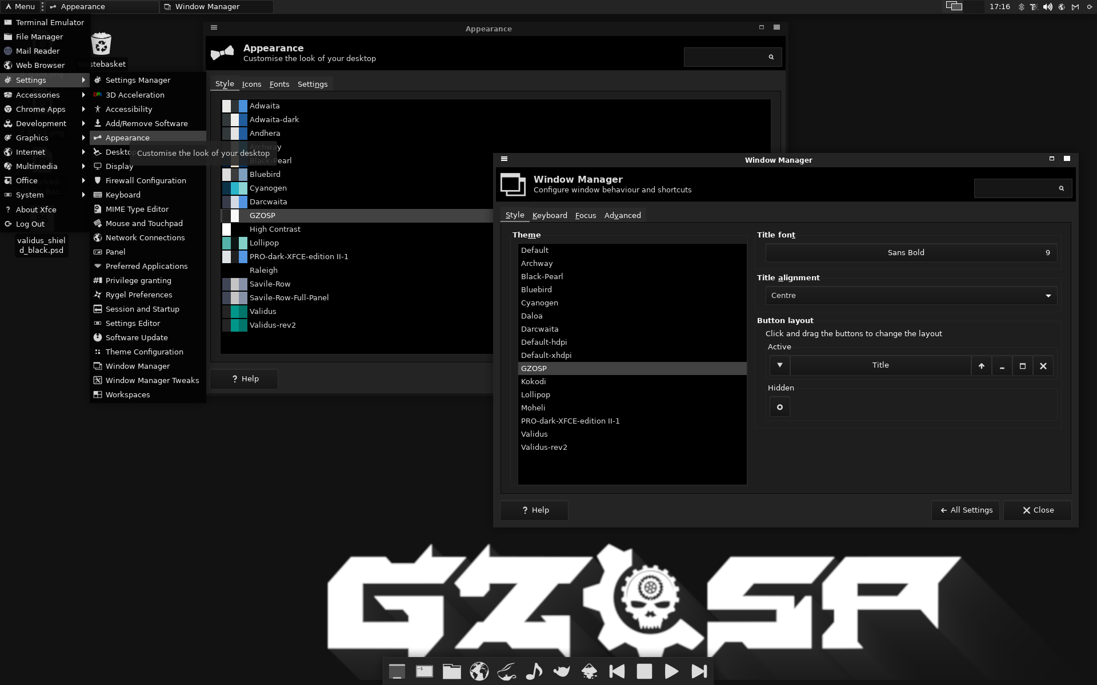Open Theme Configuration menu entry
Image resolution: width=1097 pixels, height=685 pixels.
[148, 352]
